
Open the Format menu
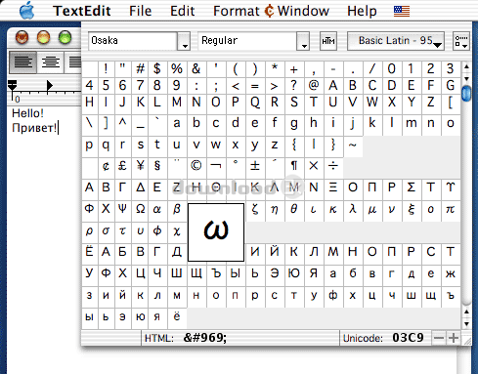point(236,11)
